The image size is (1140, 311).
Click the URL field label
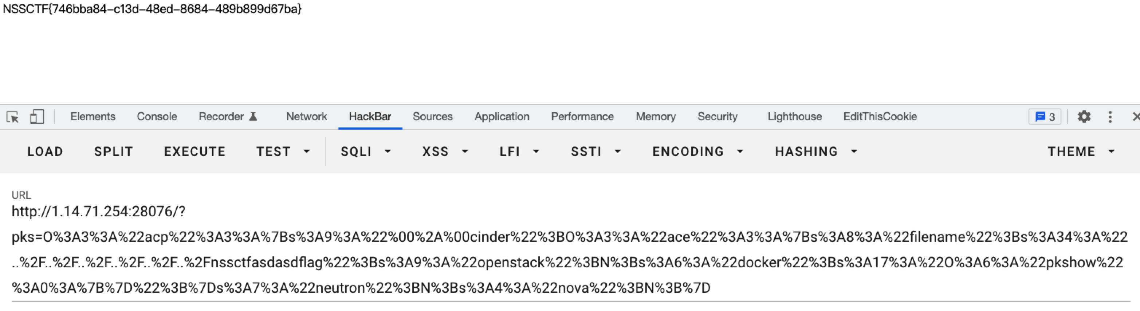coord(21,195)
